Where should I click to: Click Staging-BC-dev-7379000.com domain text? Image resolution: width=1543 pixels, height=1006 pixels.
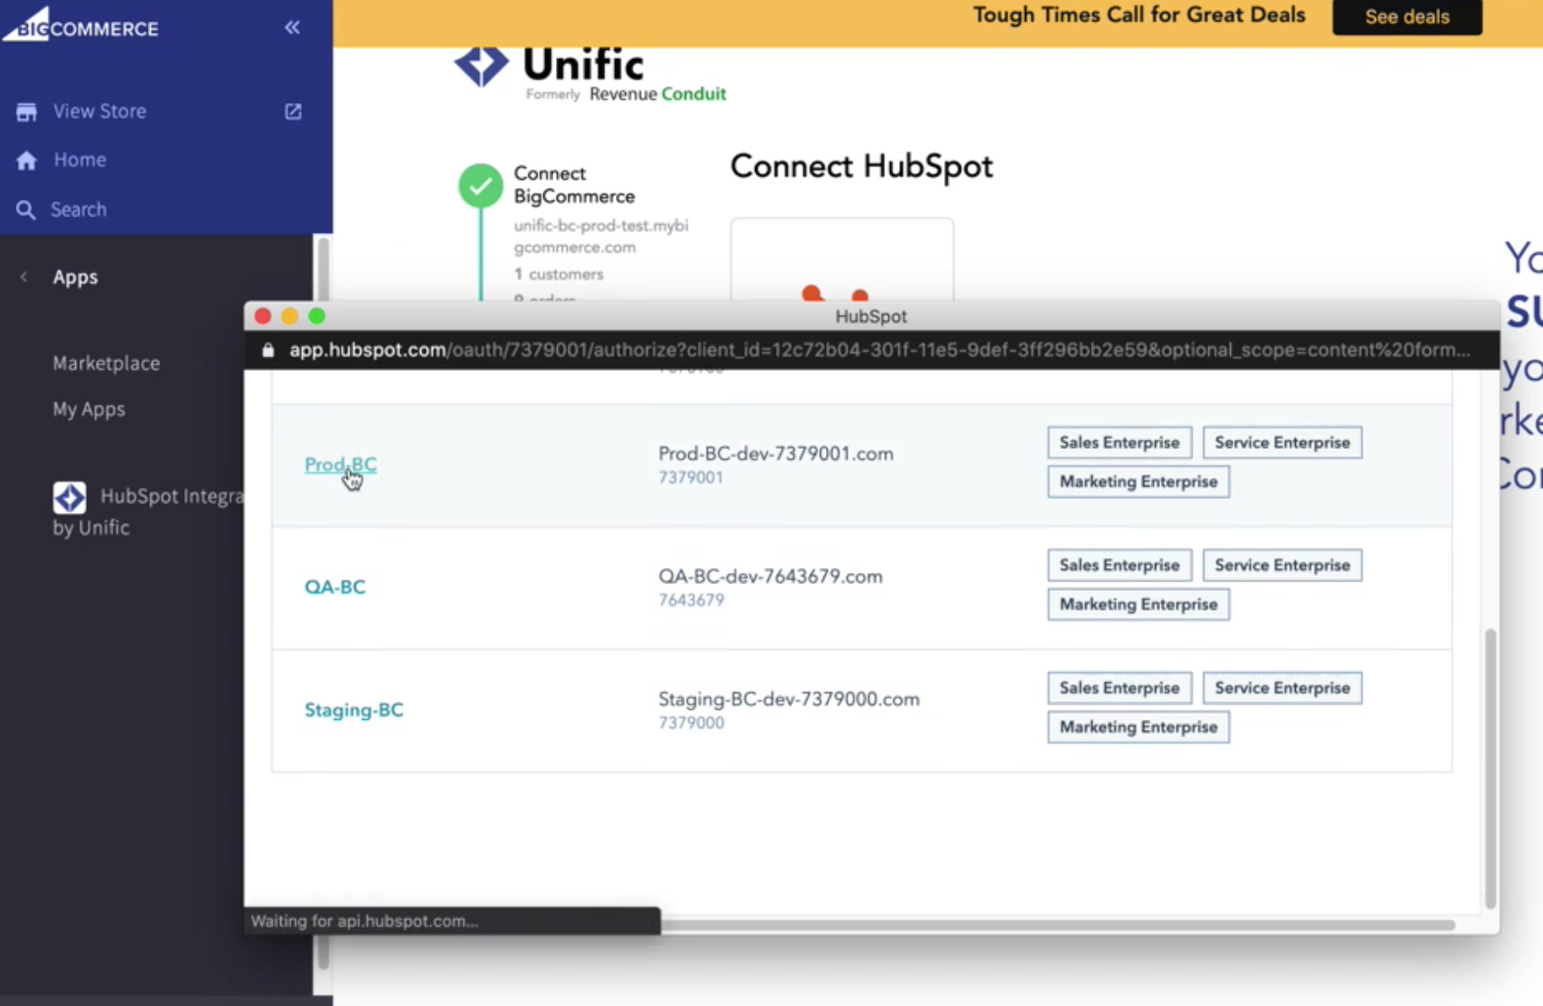pyautogui.click(x=789, y=699)
